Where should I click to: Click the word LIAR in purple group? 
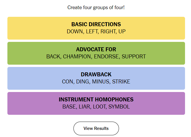pos(84,107)
